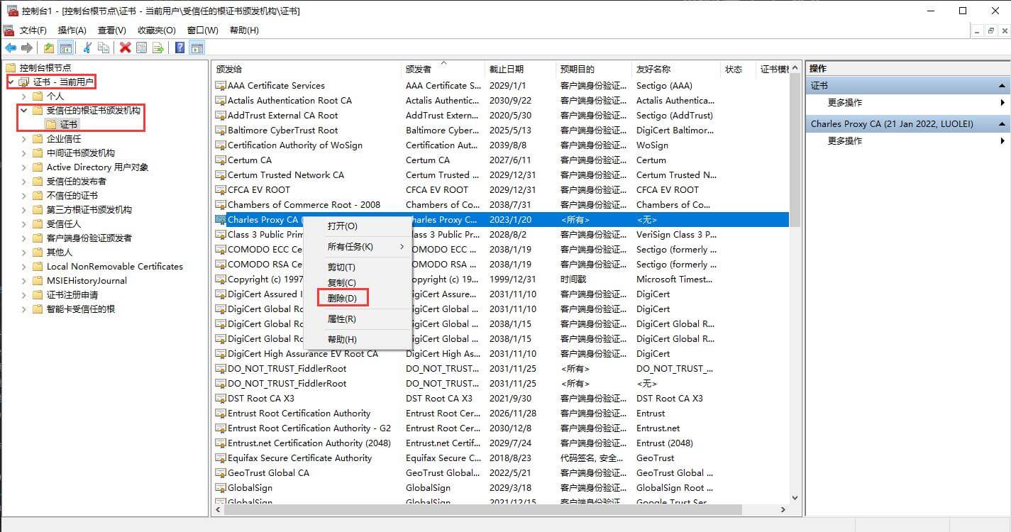Screen dimensions: 1011x532
Task: Sort list by the 截止日期 column header
Action: 506,69
